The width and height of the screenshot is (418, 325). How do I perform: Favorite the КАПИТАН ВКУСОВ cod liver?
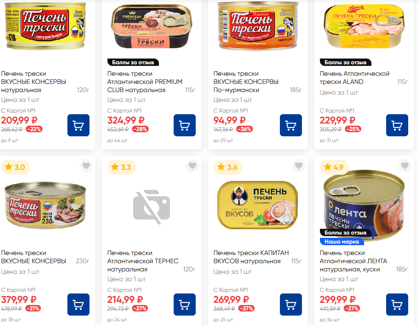[x=298, y=166]
